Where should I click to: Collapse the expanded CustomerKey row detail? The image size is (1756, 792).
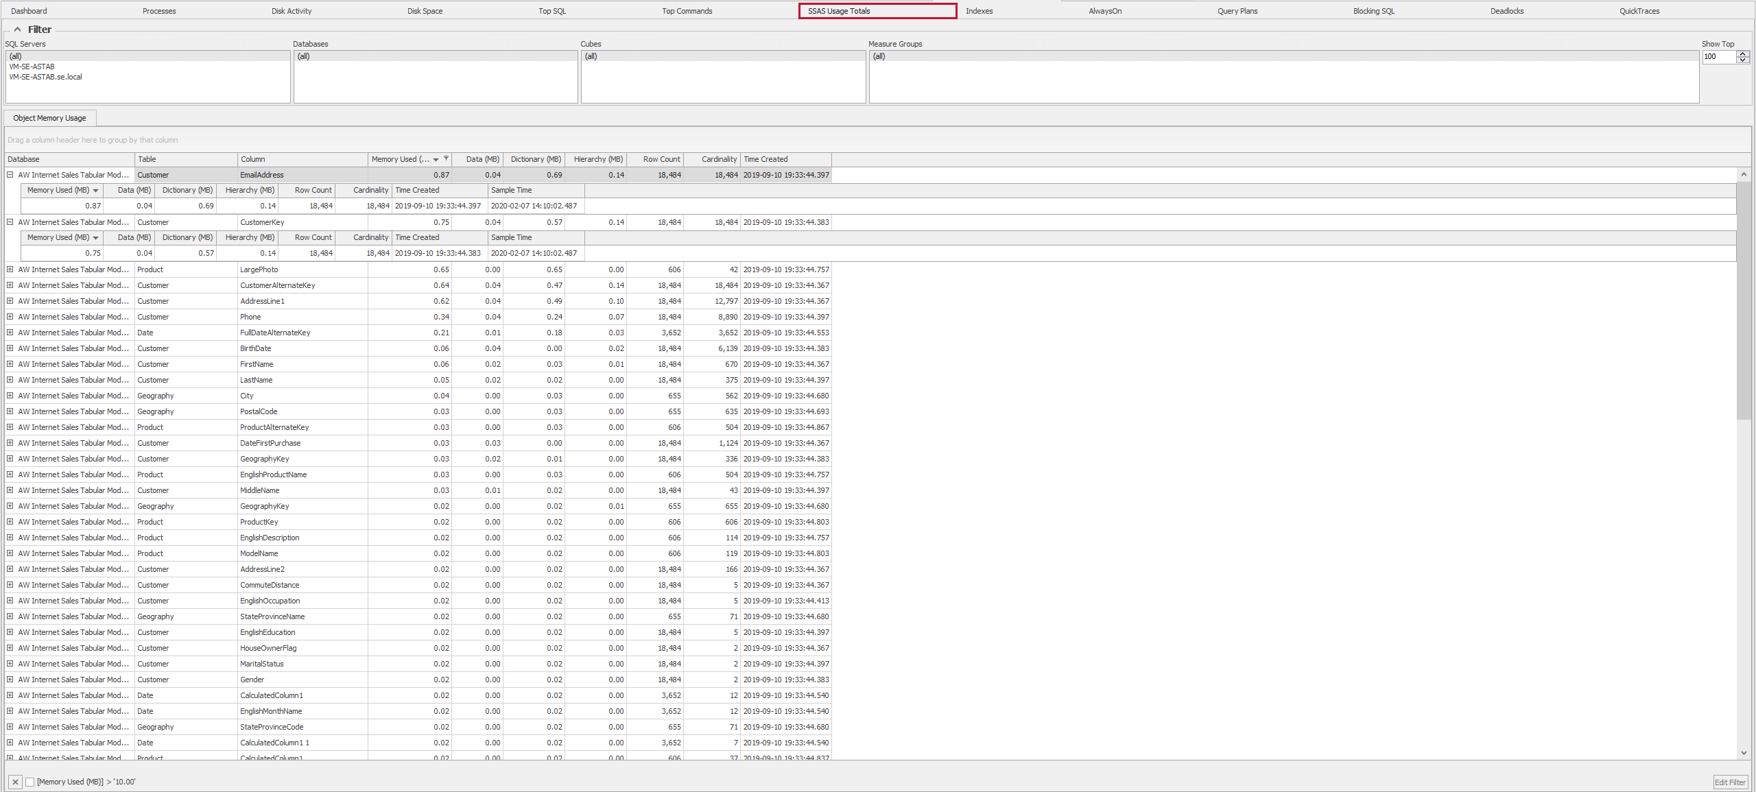(x=10, y=221)
